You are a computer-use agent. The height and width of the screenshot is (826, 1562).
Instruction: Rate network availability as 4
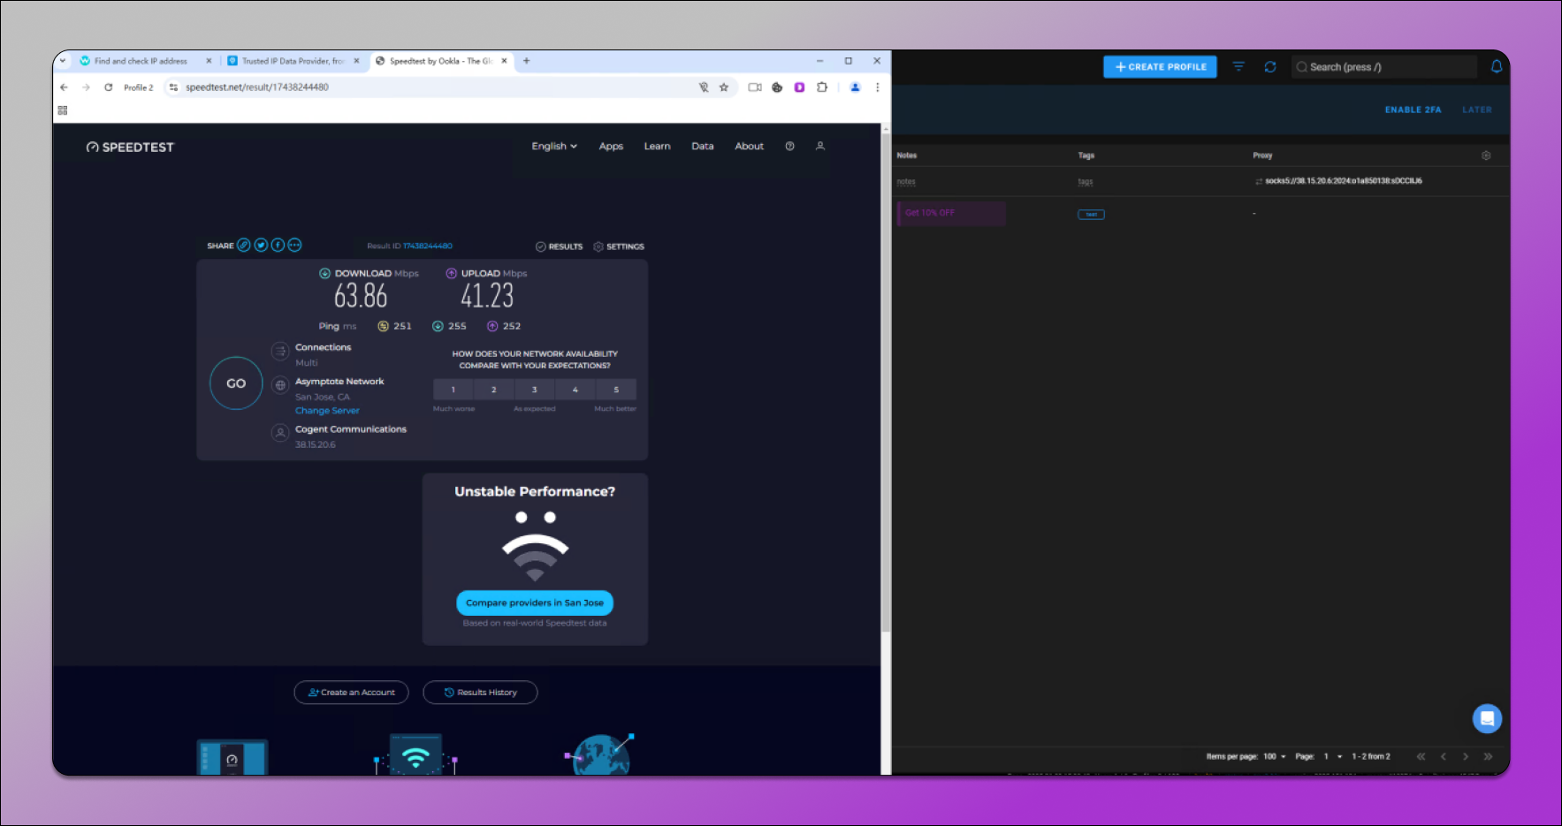coord(575,390)
